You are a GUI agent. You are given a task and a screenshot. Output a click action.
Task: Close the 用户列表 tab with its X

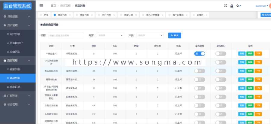pyautogui.click(x=114, y=15)
